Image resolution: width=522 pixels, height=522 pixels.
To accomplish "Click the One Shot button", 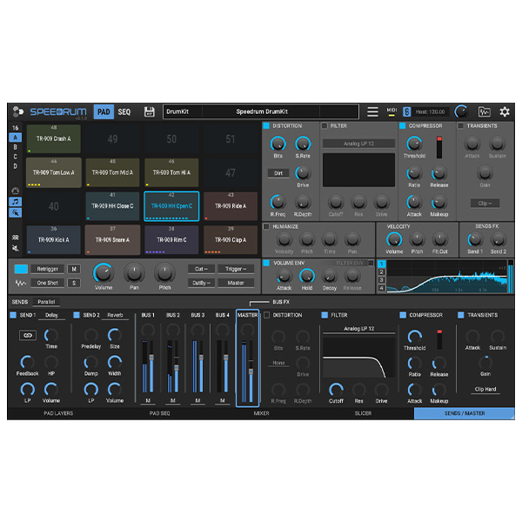I will [x=47, y=283].
